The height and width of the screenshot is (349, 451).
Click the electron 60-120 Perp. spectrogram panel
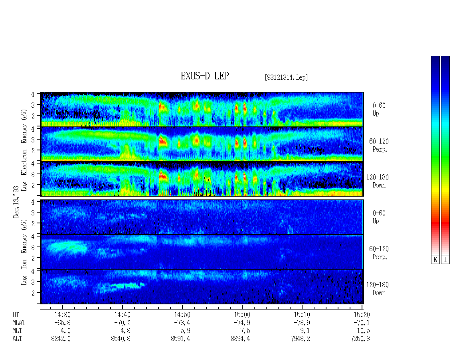point(202,144)
